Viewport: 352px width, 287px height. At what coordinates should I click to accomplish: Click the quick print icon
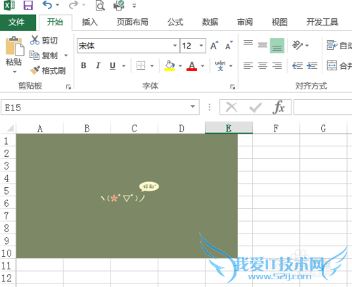[x=119, y=6]
